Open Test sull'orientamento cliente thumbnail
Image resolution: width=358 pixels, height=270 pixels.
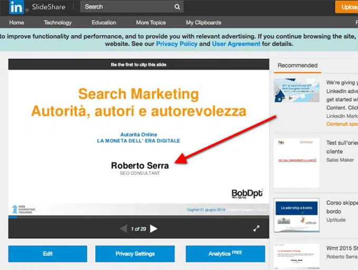pyautogui.click(x=296, y=163)
